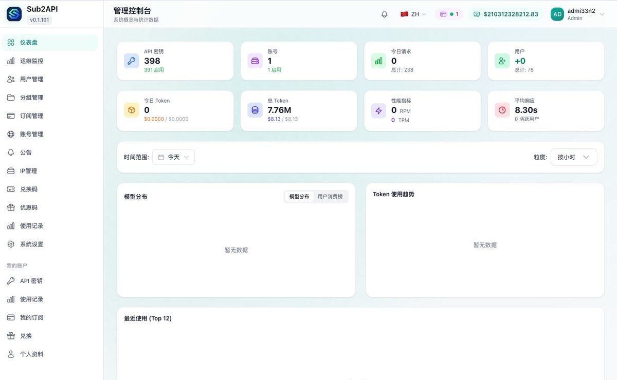Click the subscription card badge showing 1
Screen dimensions: 617x380
[449, 14]
